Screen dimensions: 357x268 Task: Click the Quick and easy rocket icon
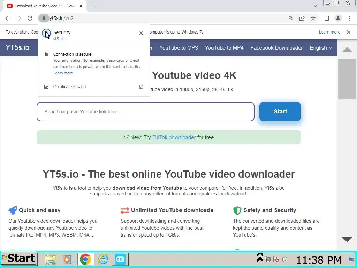(x=13, y=210)
